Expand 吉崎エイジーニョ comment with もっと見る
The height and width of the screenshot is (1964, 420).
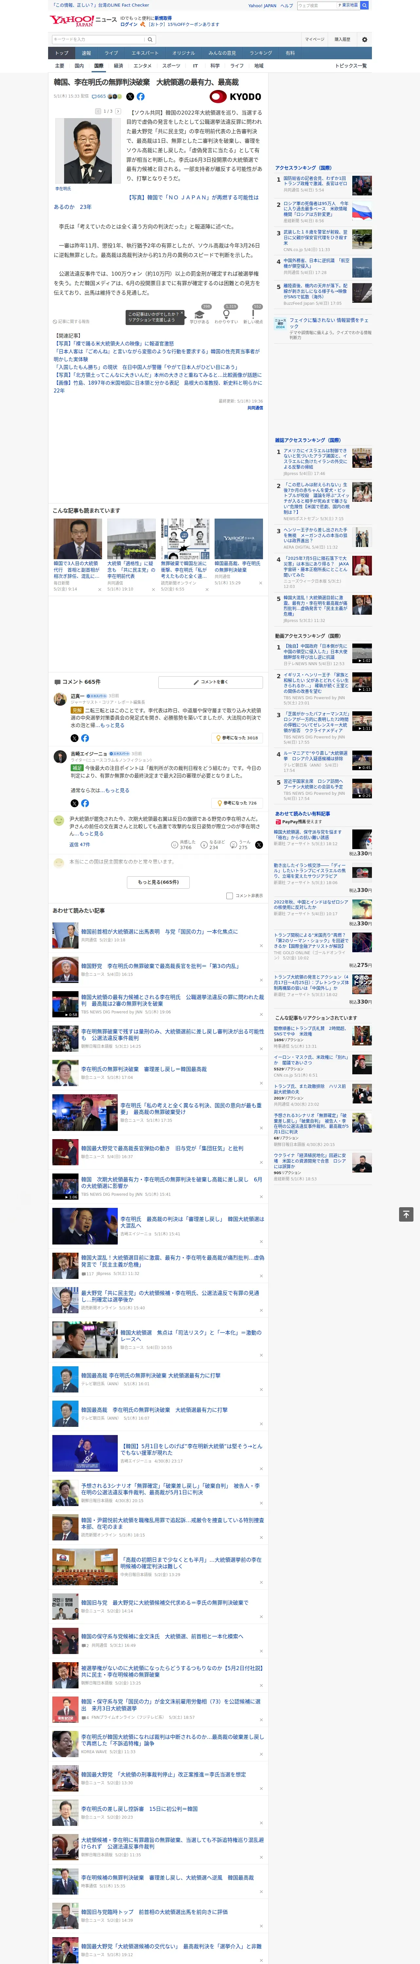[117, 791]
